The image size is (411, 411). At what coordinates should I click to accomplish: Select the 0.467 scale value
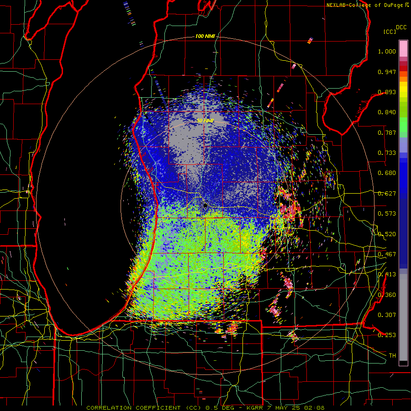click(x=387, y=254)
